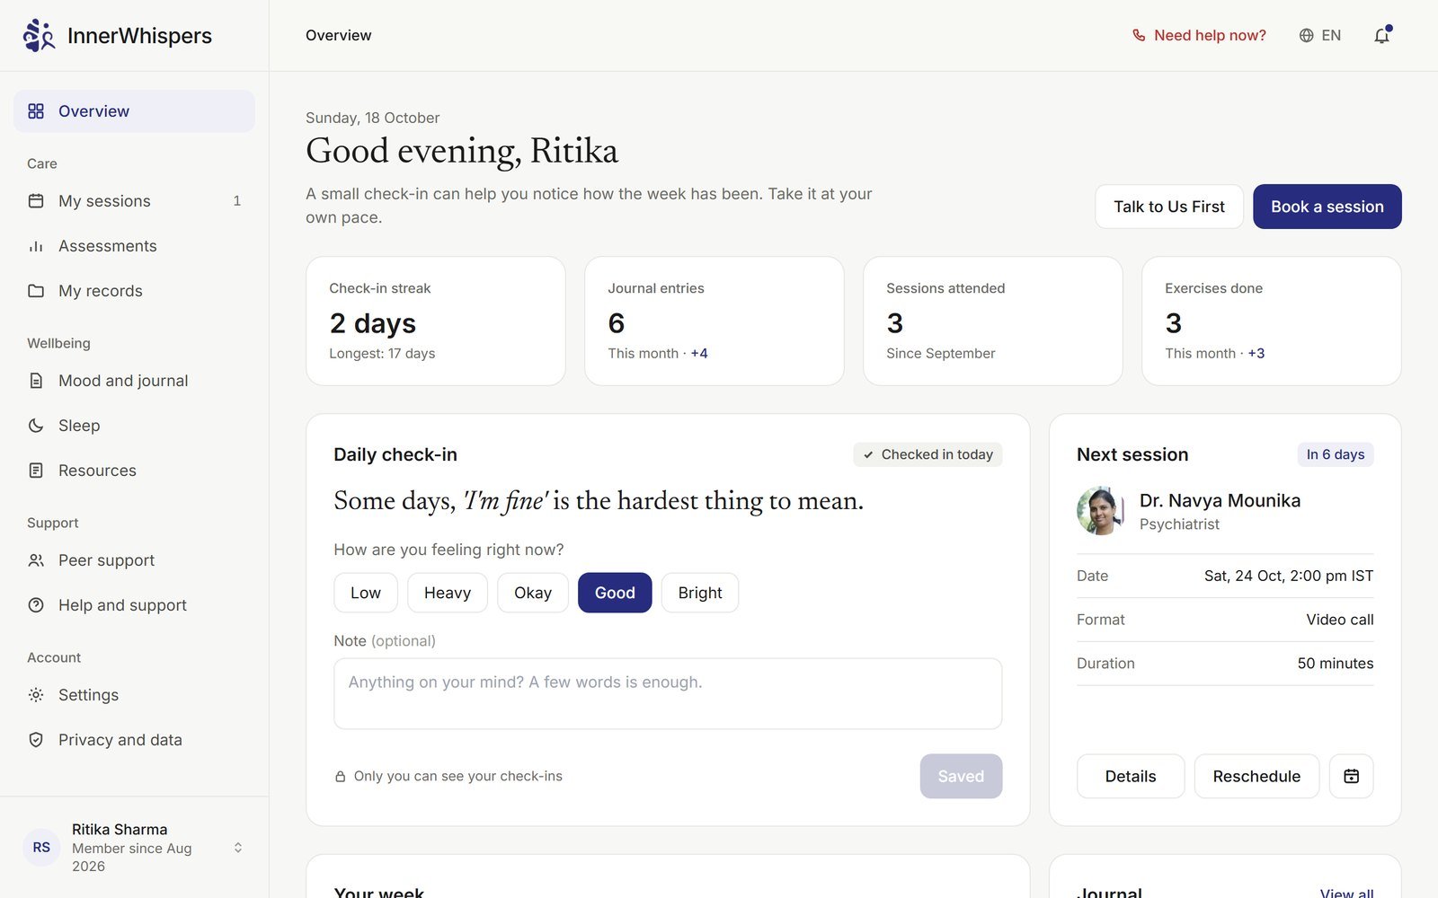Click the calendar icon next to Reschedule

click(1351, 776)
